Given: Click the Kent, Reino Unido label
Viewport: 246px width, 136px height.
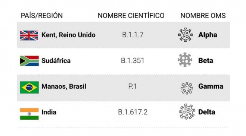Looking at the screenshot, I should tap(68, 35).
